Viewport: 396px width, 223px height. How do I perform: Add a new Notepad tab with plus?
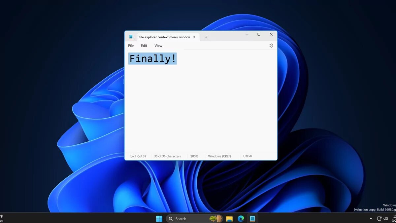[206, 37]
